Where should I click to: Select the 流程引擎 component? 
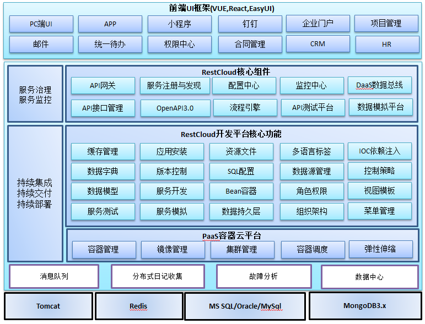pyautogui.click(x=244, y=108)
